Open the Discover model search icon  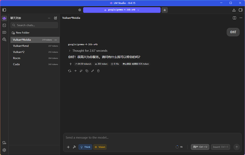[x=4, y=39]
